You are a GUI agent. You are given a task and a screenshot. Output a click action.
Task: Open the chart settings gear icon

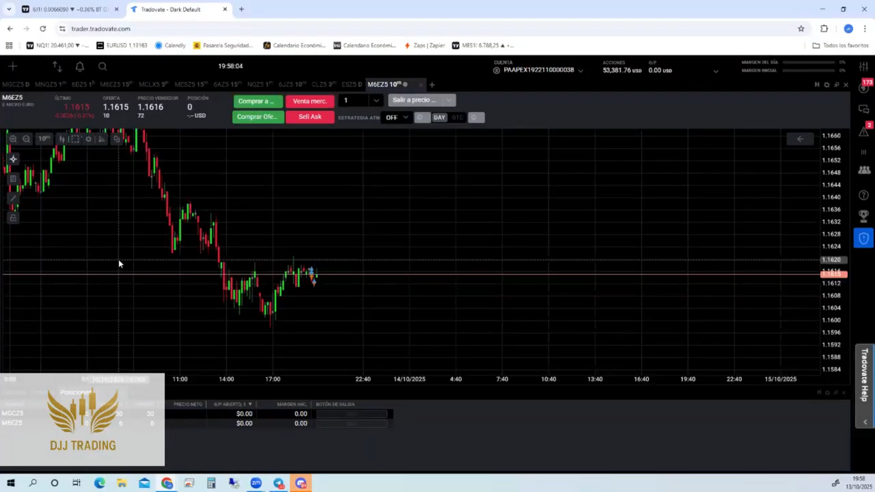tap(88, 139)
